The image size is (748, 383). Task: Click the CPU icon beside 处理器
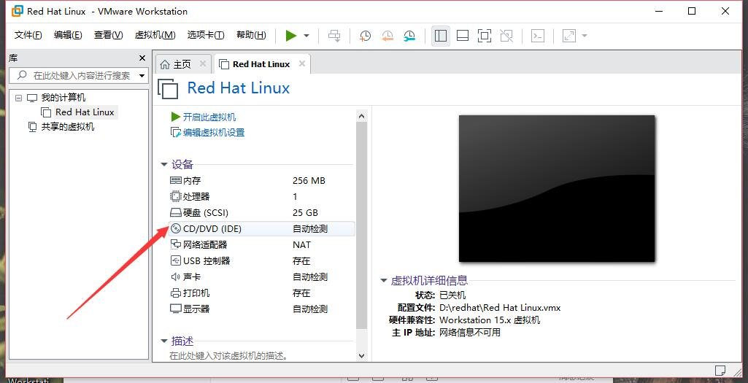point(176,196)
